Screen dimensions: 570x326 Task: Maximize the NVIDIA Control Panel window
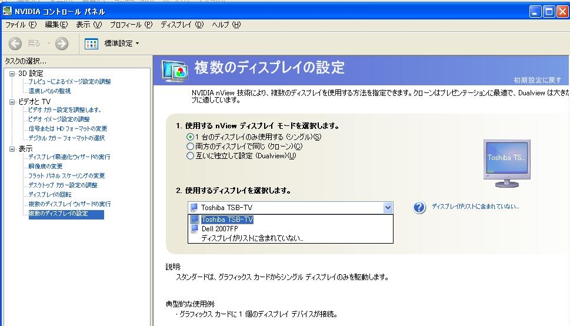click(549, 12)
